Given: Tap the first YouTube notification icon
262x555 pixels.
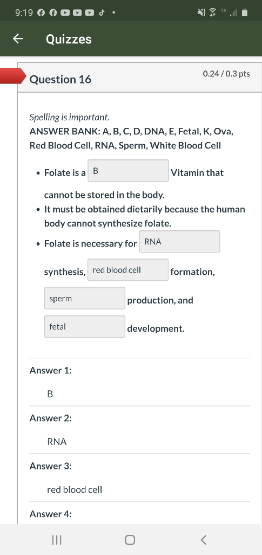Looking at the screenshot, I should (x=65, y=13).
